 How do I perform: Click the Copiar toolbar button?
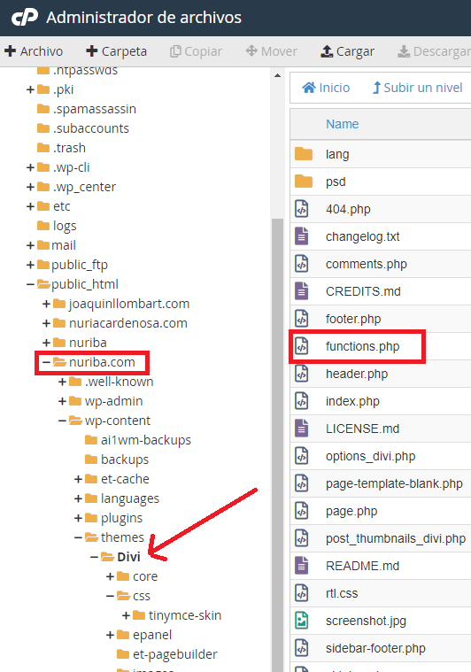[x=196, y=51]
